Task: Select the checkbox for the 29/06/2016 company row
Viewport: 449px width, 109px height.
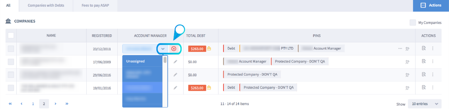Action: [11, 75]
